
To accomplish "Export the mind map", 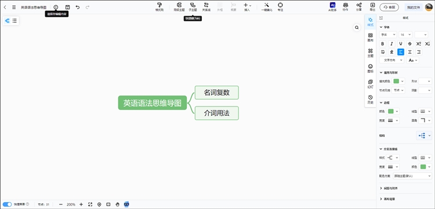I will click(x=372, y=7).
